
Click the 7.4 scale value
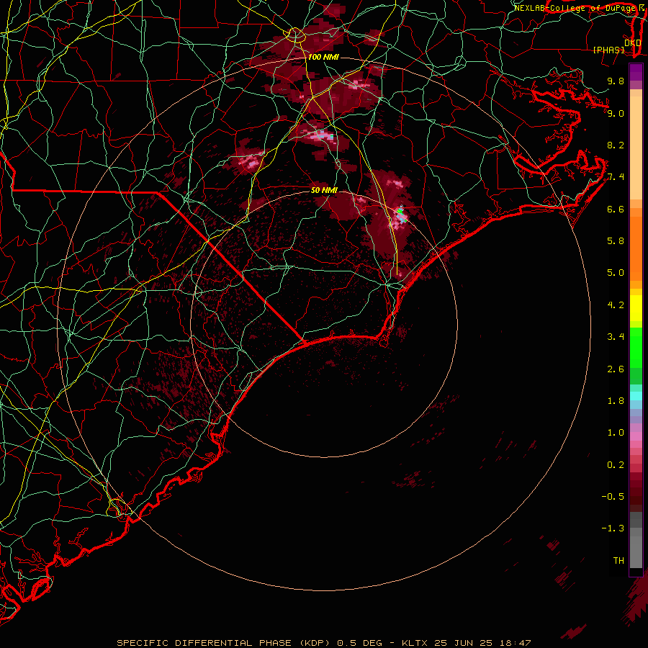616,177
